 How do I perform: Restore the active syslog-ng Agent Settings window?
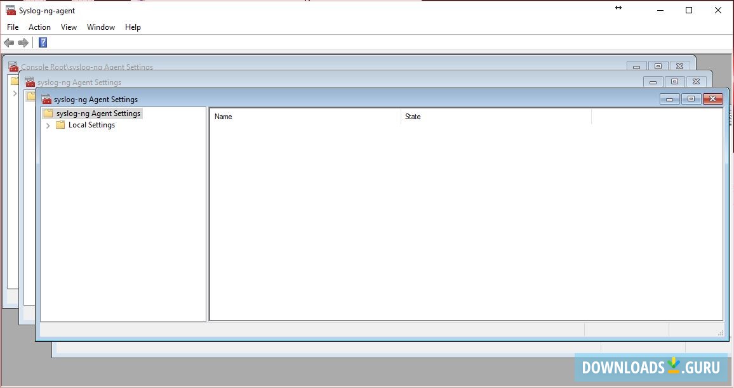pyautogui.click(x=691, y=99)
